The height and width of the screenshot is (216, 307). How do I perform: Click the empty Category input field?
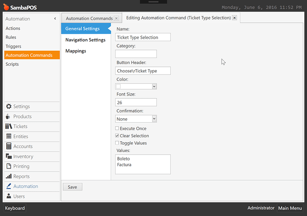(136, 54)
